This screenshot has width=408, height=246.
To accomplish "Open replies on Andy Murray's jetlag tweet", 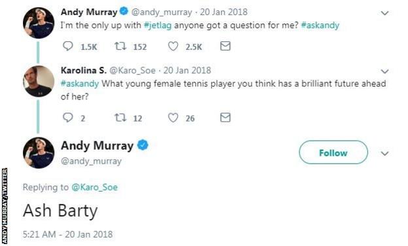I will [68, 46].
